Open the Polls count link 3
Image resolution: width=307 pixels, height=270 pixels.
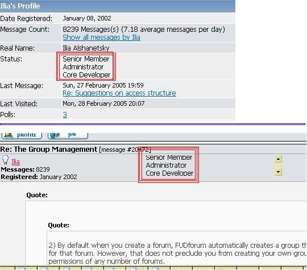(65, 115)
